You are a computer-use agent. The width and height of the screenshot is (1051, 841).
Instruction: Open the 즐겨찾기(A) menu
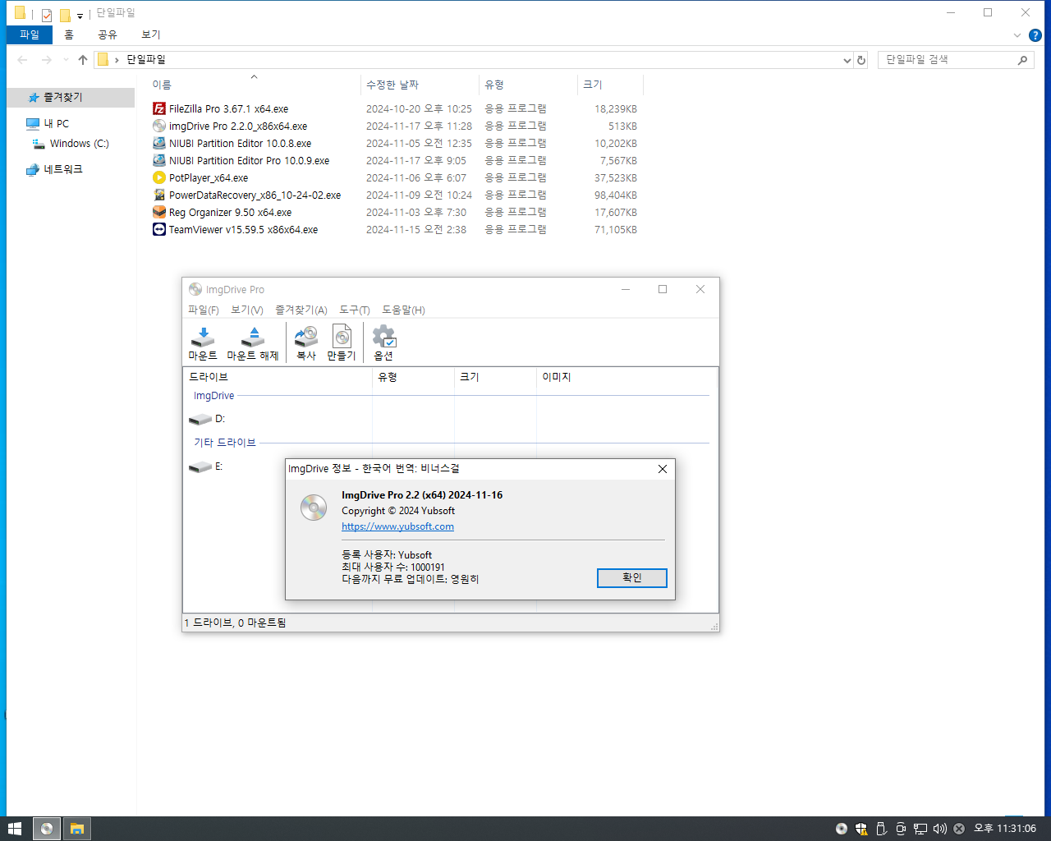[x=301, y=310]
